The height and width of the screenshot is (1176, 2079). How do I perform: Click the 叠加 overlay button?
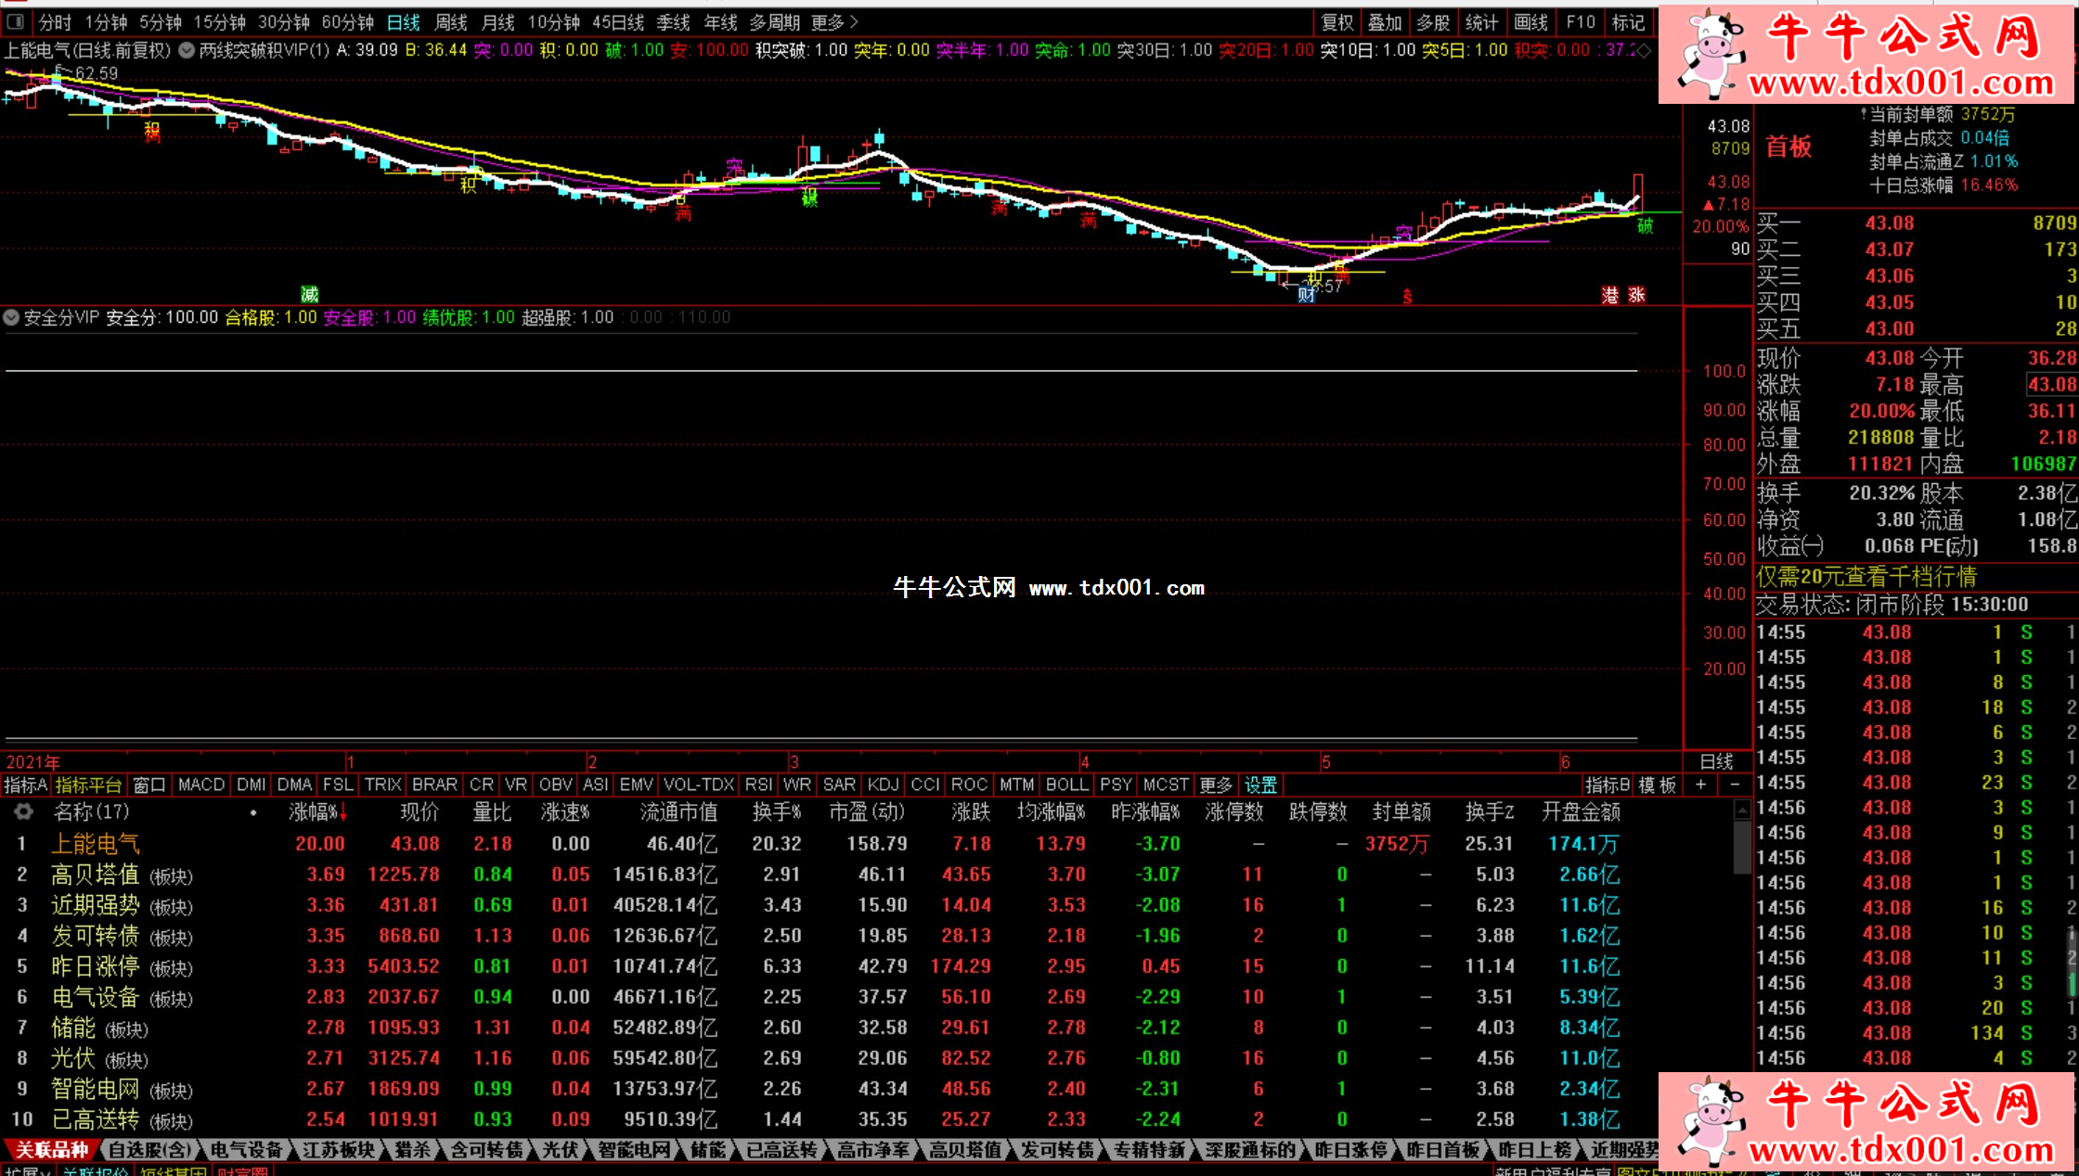tap(1385, 22)
